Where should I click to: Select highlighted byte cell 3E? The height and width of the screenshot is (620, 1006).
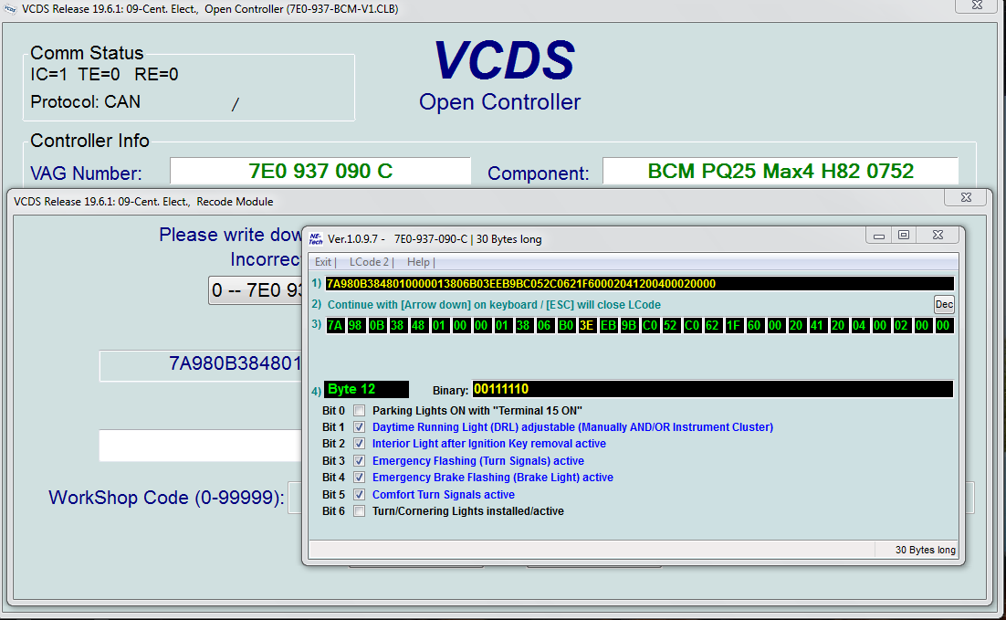click(x=586, y=325)
